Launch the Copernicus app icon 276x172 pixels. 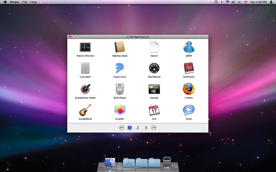point(120,68)
